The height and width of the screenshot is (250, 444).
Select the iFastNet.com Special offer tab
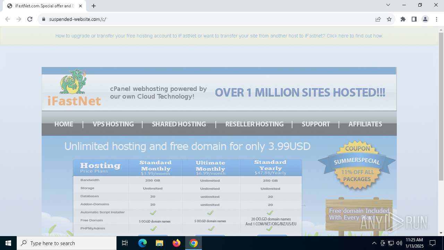[44, 6]
